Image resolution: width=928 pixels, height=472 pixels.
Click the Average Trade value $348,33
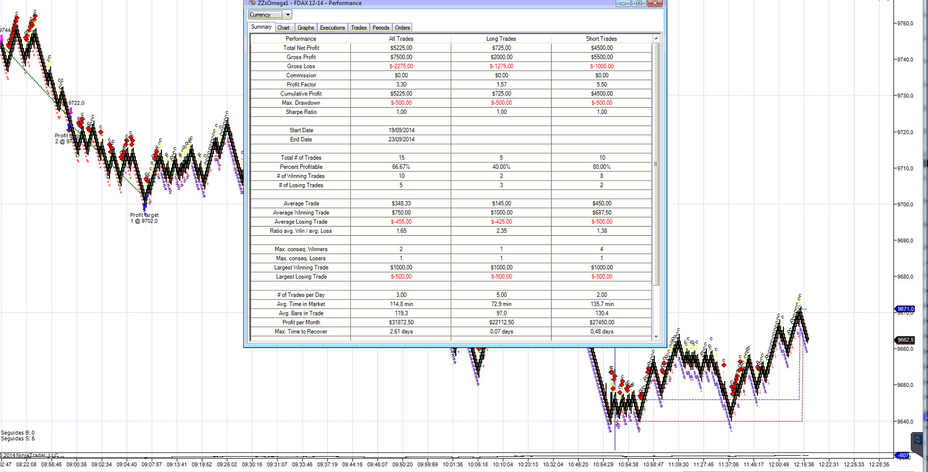[x=401, y=204]
